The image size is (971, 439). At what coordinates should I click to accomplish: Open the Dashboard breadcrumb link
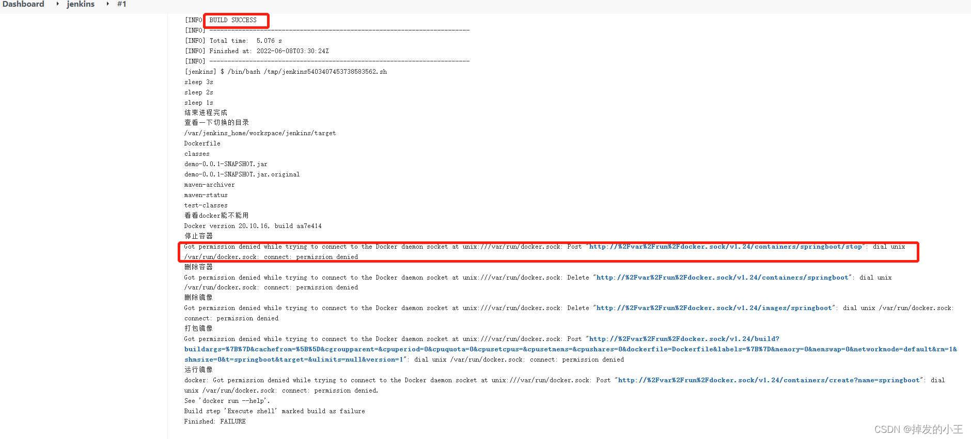pos(23,4)
